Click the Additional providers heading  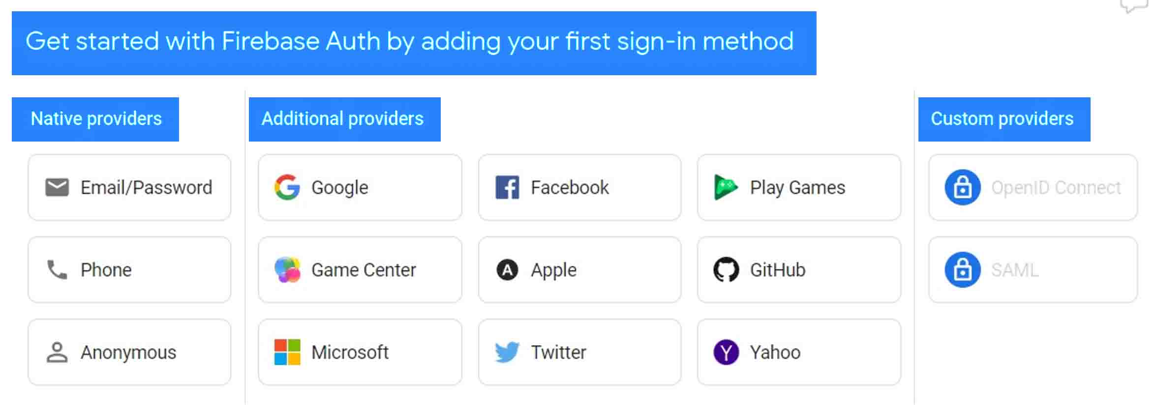pos(342,119)
